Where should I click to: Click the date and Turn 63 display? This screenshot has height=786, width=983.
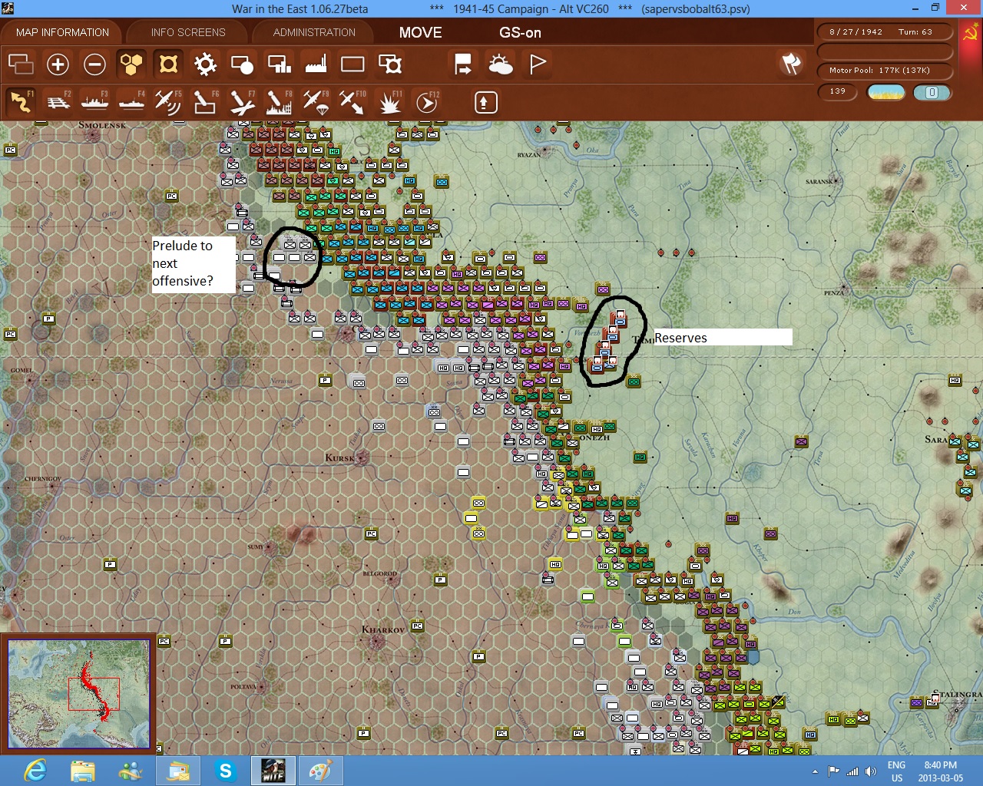click(x=885, y=32)
